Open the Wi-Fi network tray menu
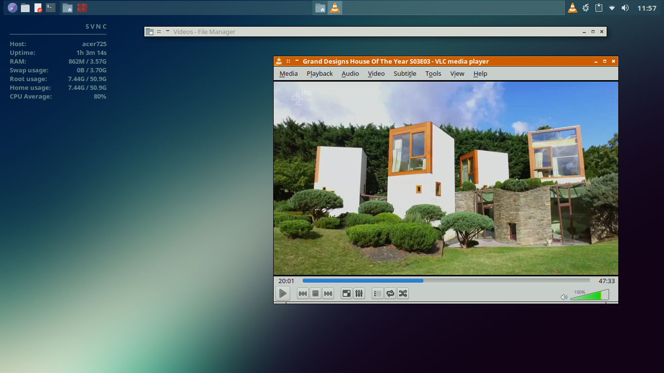Viewport: 664px width, 373px height. tap(612, 8)
